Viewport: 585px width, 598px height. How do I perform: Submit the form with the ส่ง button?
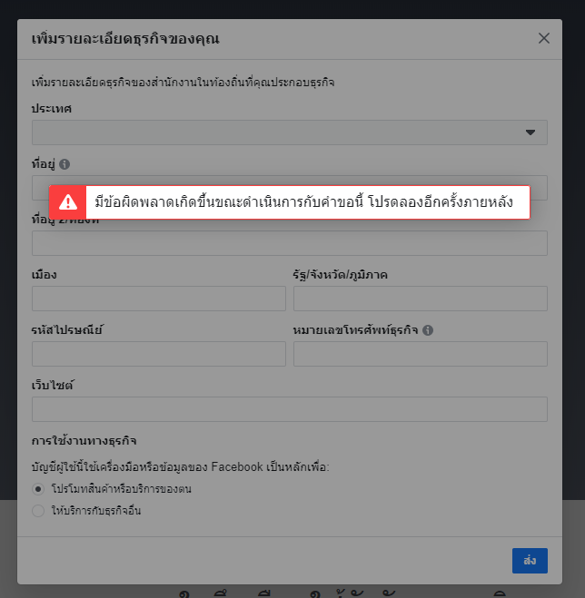click(530, 561)
